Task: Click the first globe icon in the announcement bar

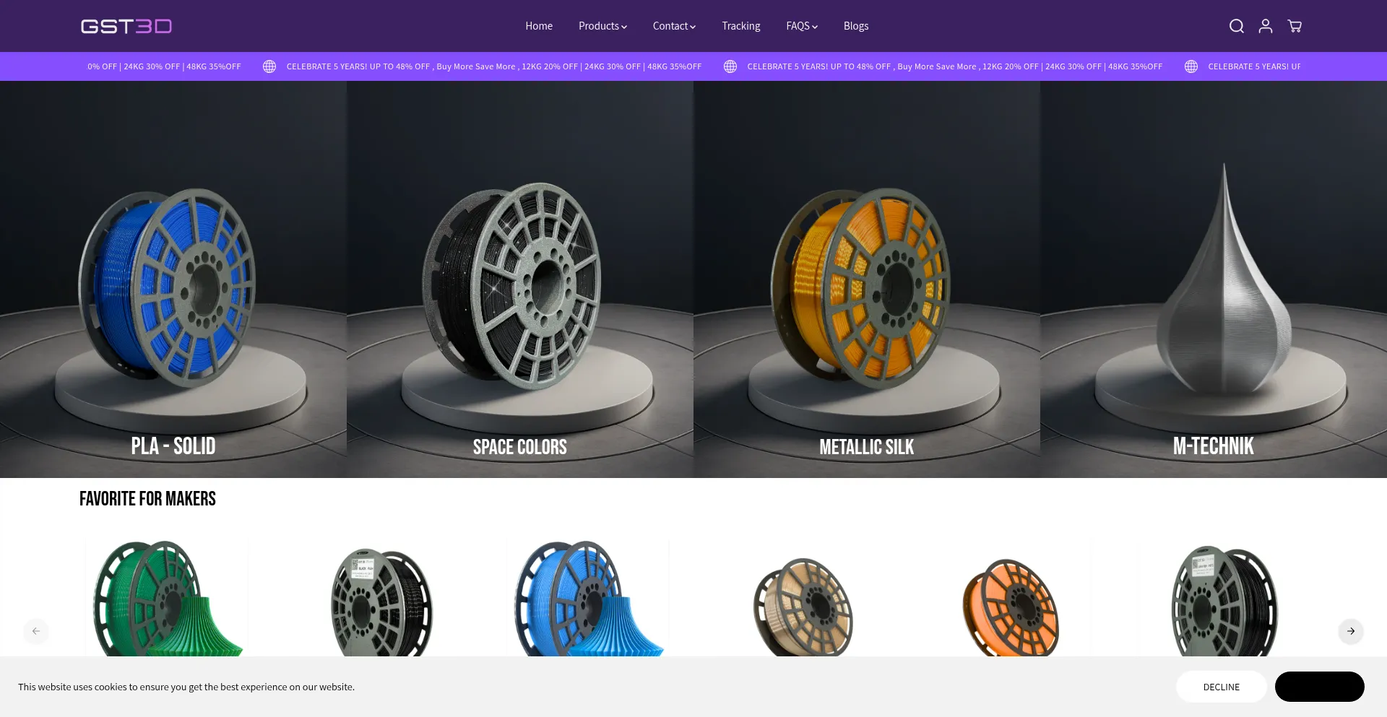Action: point(269,66)
